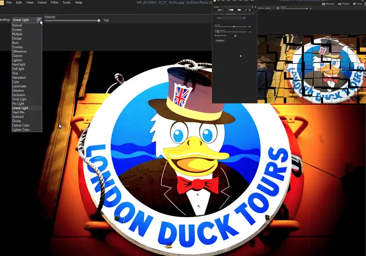Open the File menu

pos(9,3)
